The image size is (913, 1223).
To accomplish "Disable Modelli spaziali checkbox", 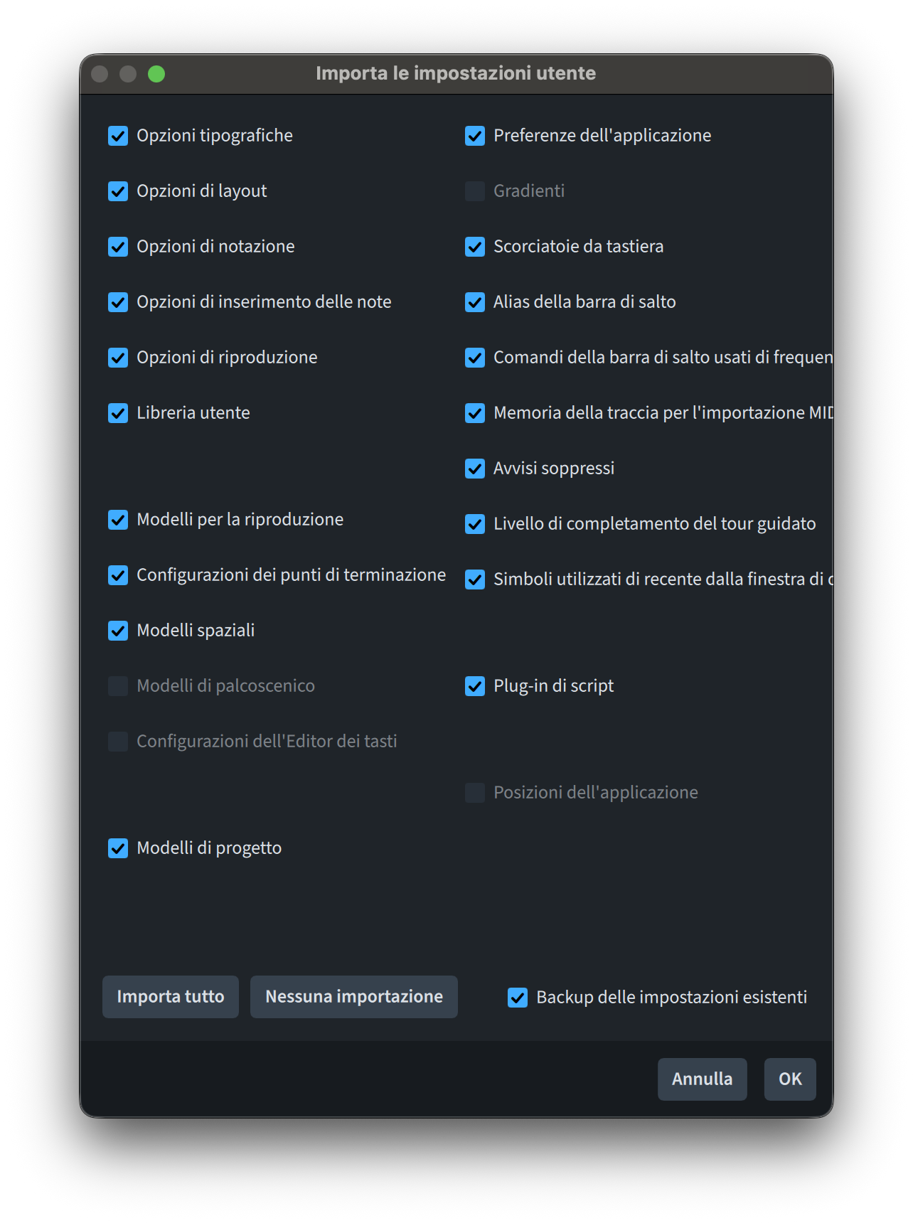I will [x=118, y=631].
